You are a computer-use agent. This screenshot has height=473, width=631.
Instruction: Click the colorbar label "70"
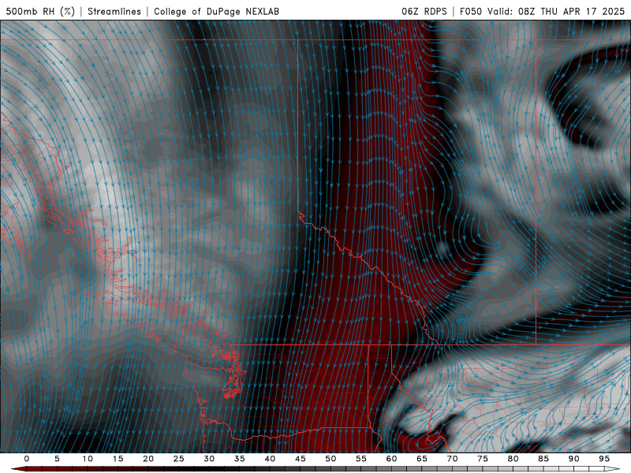coord(452,459)
